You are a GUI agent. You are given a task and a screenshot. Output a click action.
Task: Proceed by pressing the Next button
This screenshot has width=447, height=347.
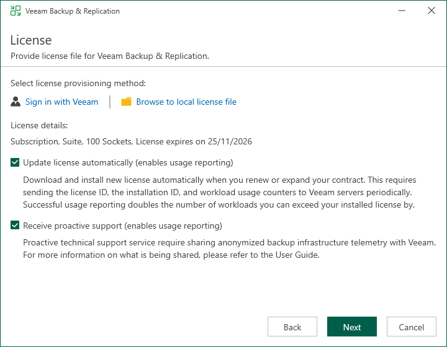352,327
